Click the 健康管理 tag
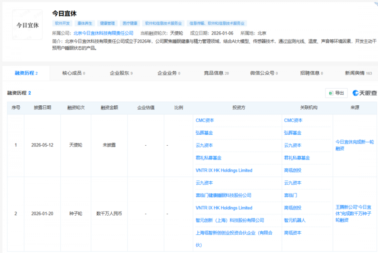This screenshot has height=253, width=378. coord(107,23)
